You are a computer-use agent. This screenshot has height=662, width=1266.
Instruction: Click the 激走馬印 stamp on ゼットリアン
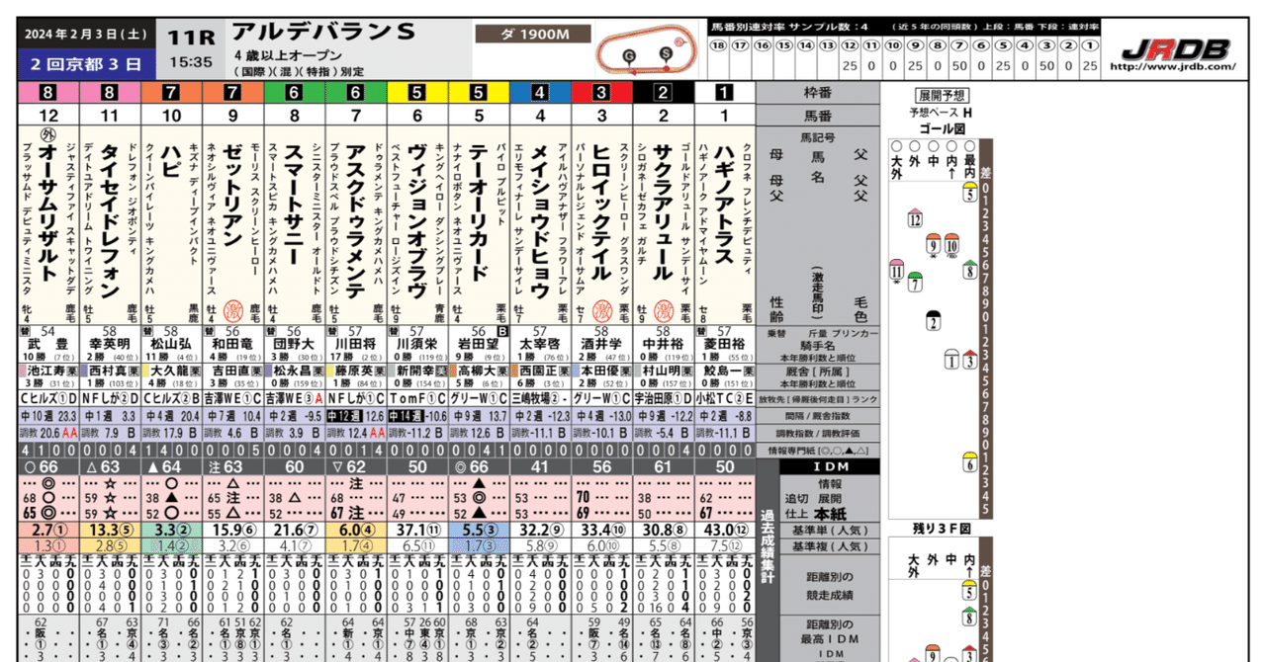click(234, 309)
